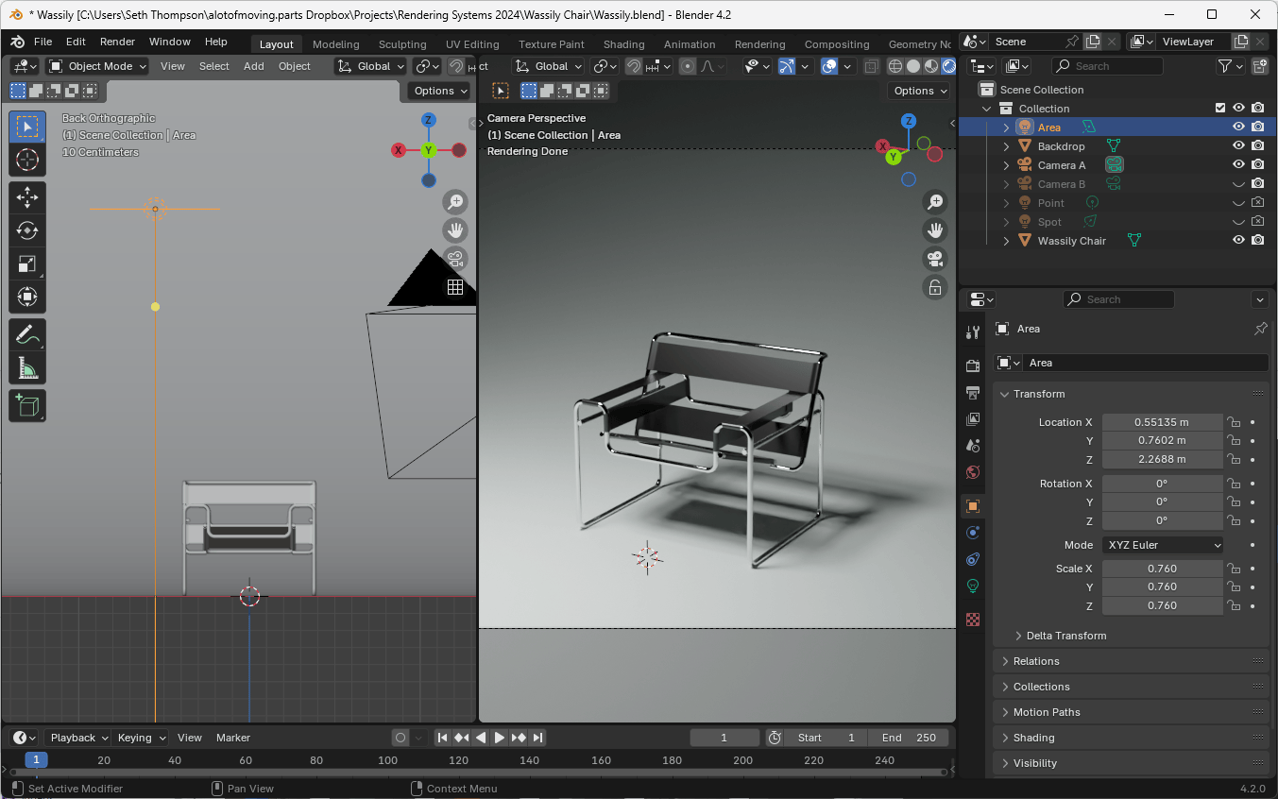Select the Rotate tool
This screenshot has width=1278, height=799.
point(27,230)
